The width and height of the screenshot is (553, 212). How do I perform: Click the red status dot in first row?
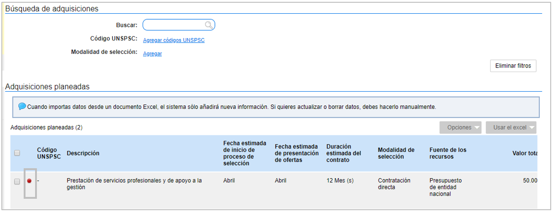click(29, 181)
